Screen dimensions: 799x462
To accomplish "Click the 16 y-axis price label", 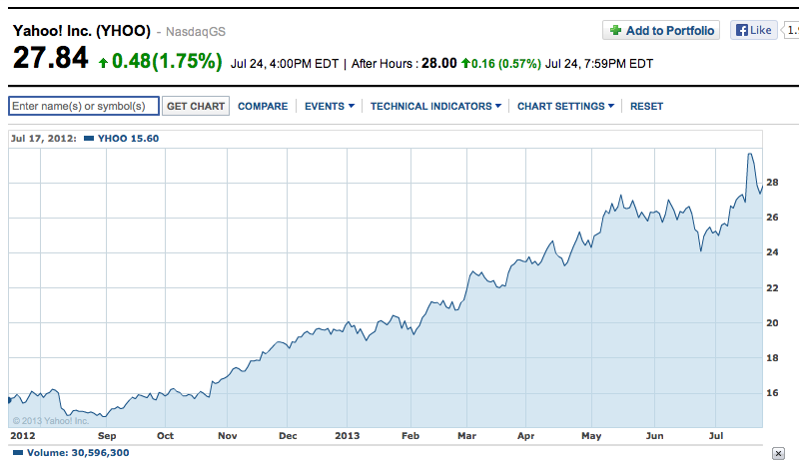I will point(772,393).
